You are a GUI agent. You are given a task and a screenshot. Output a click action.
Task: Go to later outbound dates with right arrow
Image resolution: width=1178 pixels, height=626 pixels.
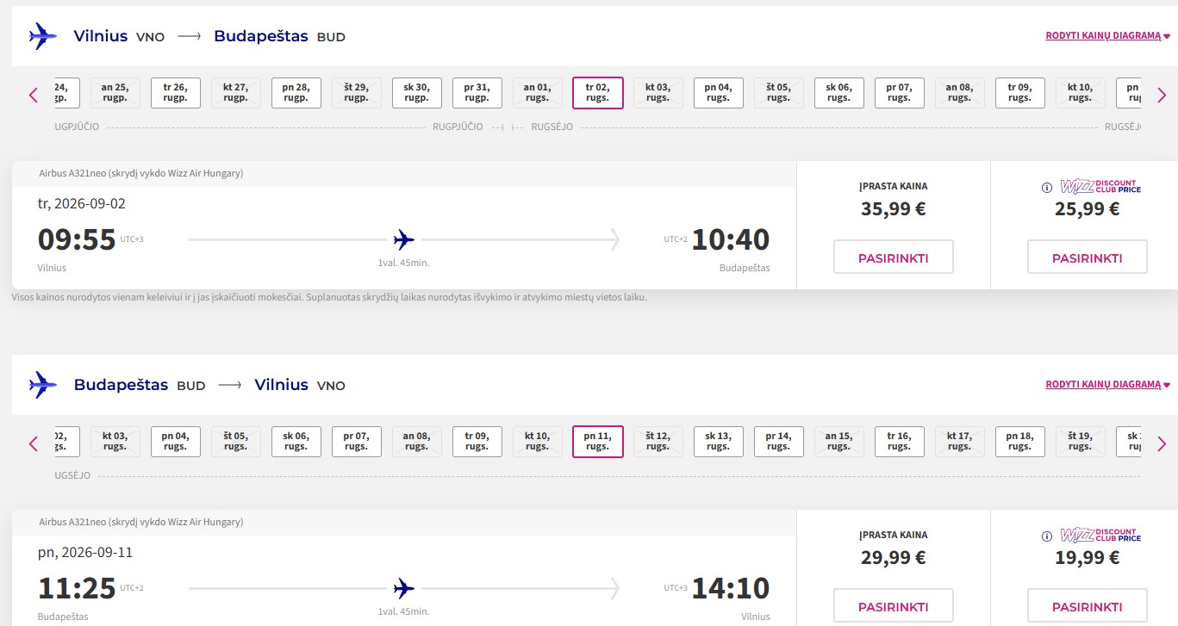coord(1161,95)
